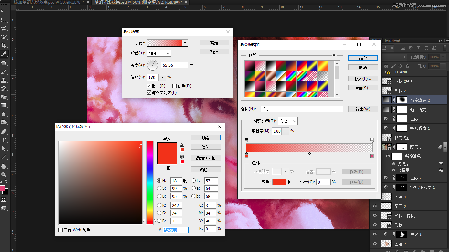Image resolution: width=449 pixels, height=252 pixels.
Task: Select the Crop tool
Action: [4, 45]
